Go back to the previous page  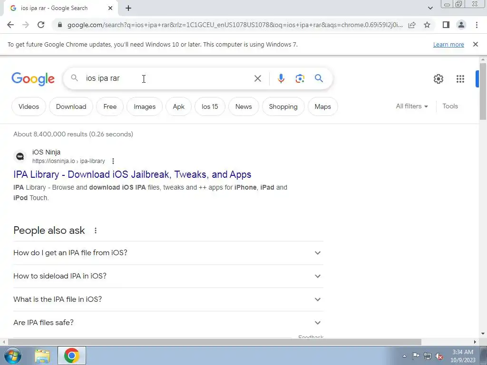click(10, 25)
